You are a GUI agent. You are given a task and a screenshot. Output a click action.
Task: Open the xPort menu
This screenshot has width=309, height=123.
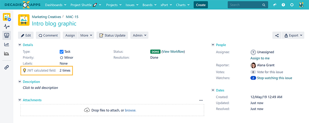(166, 5)
